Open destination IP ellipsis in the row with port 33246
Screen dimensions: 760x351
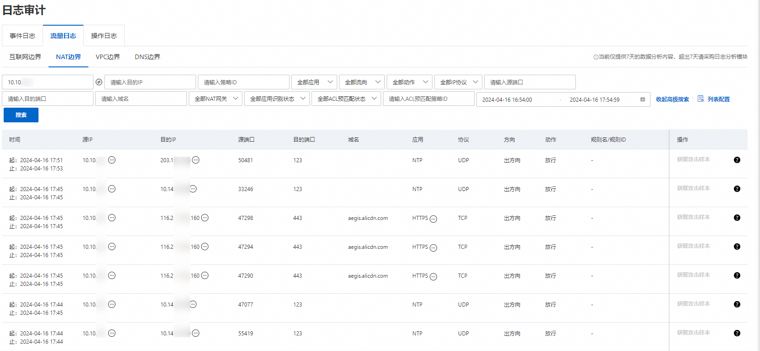coord(193,189)
